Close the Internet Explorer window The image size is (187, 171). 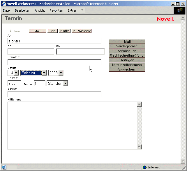[183, 4]
